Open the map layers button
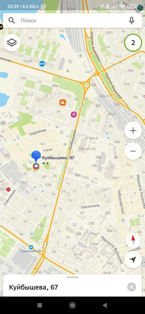Screen dimensions: 145x314 (x=12, y=43)
